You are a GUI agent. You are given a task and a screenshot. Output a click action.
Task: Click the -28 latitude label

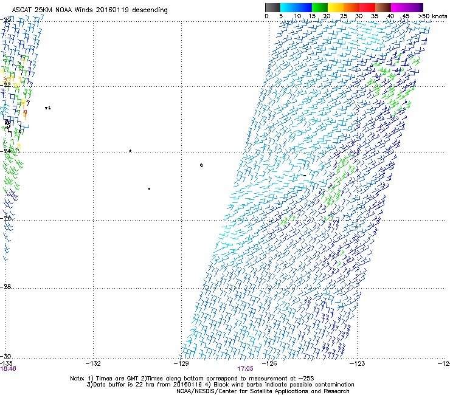[5, 286]
